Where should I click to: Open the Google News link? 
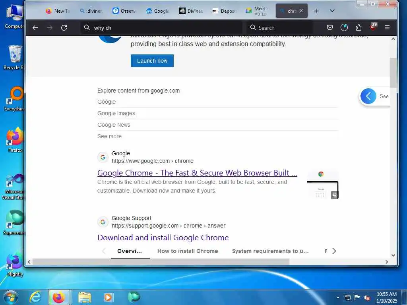click(x=114, y=124)
